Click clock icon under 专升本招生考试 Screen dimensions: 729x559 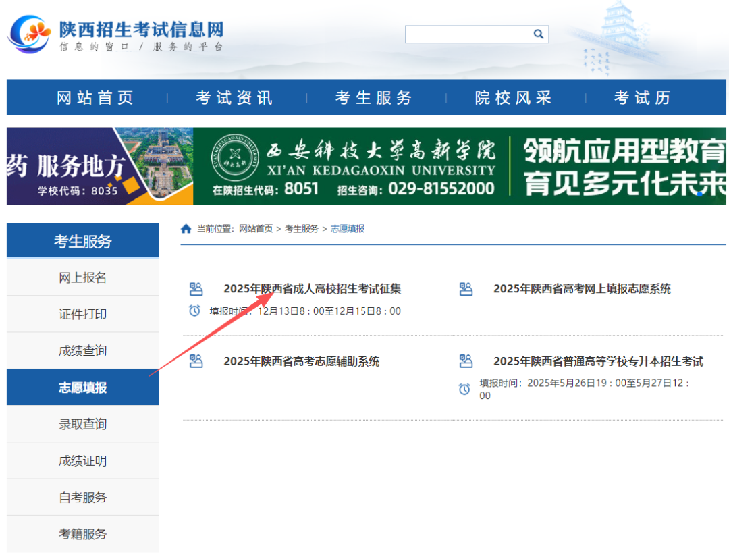click(x=464, y=389)
